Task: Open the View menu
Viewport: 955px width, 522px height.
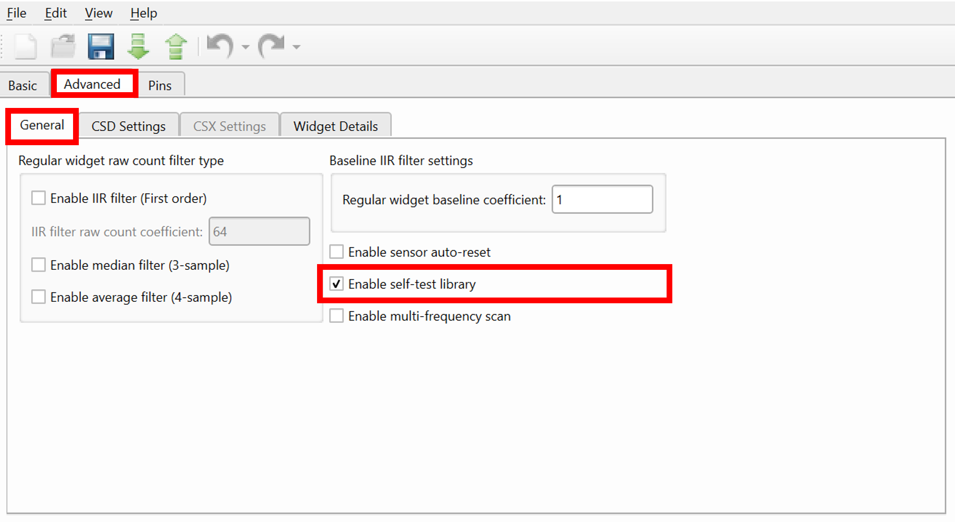Action: tap(98, 13)
